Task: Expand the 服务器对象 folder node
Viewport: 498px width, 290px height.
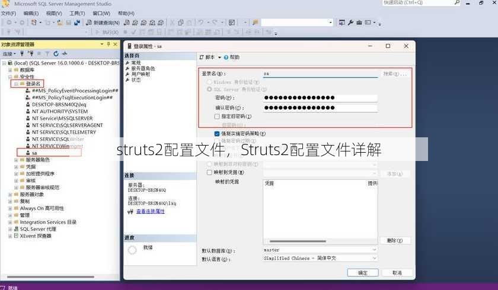Action: click(x=10, y=194)
